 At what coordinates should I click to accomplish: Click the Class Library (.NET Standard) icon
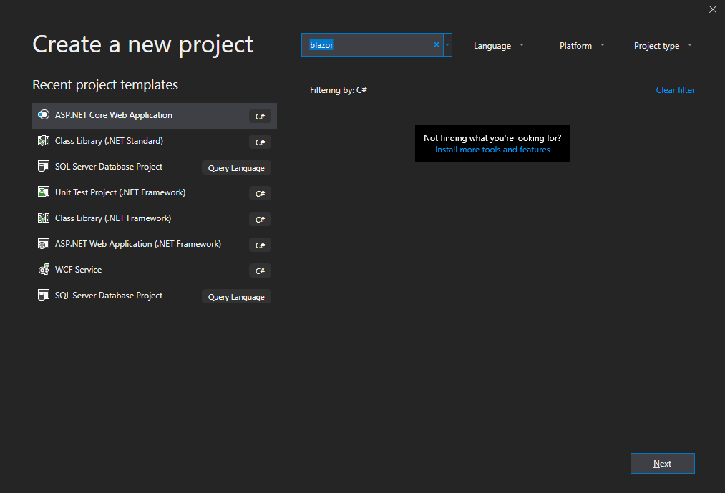pos(44,141)
